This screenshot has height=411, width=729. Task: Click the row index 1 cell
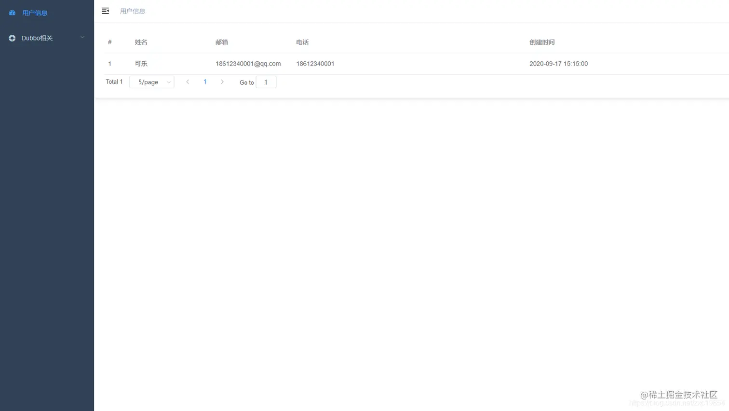pyautogui.click(x=110, y=64)
